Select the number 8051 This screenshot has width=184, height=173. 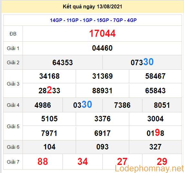162,105
